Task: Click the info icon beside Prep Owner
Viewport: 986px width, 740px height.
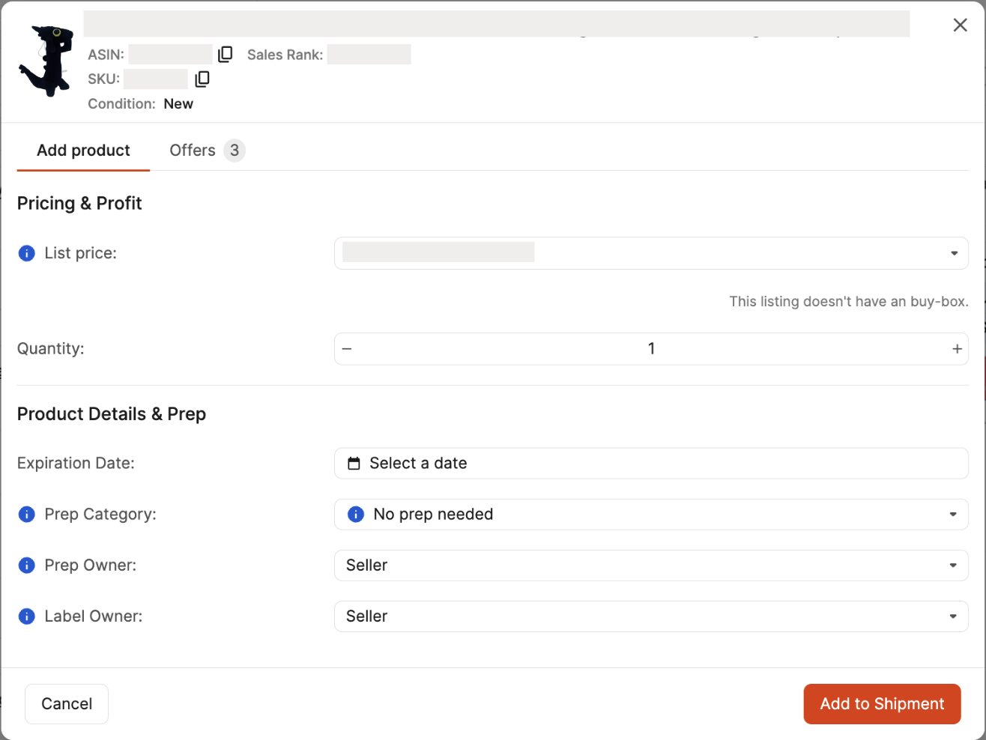Action: 26,565
